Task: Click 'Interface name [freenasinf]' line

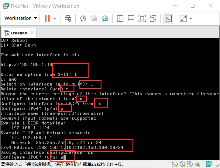Action: coord(52,113)
